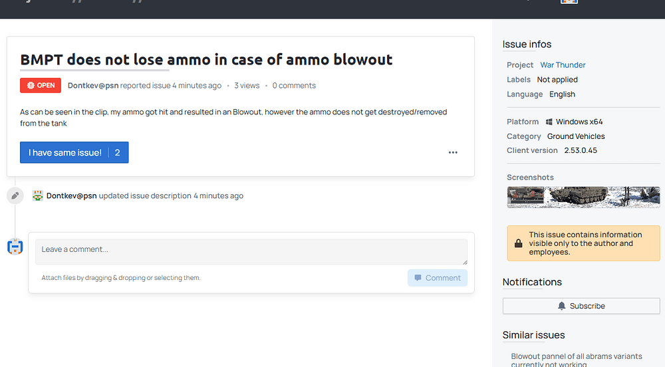Click the commenter avatar beside comment box
This screenshot has width=665, height=367.
coord(15,247)
